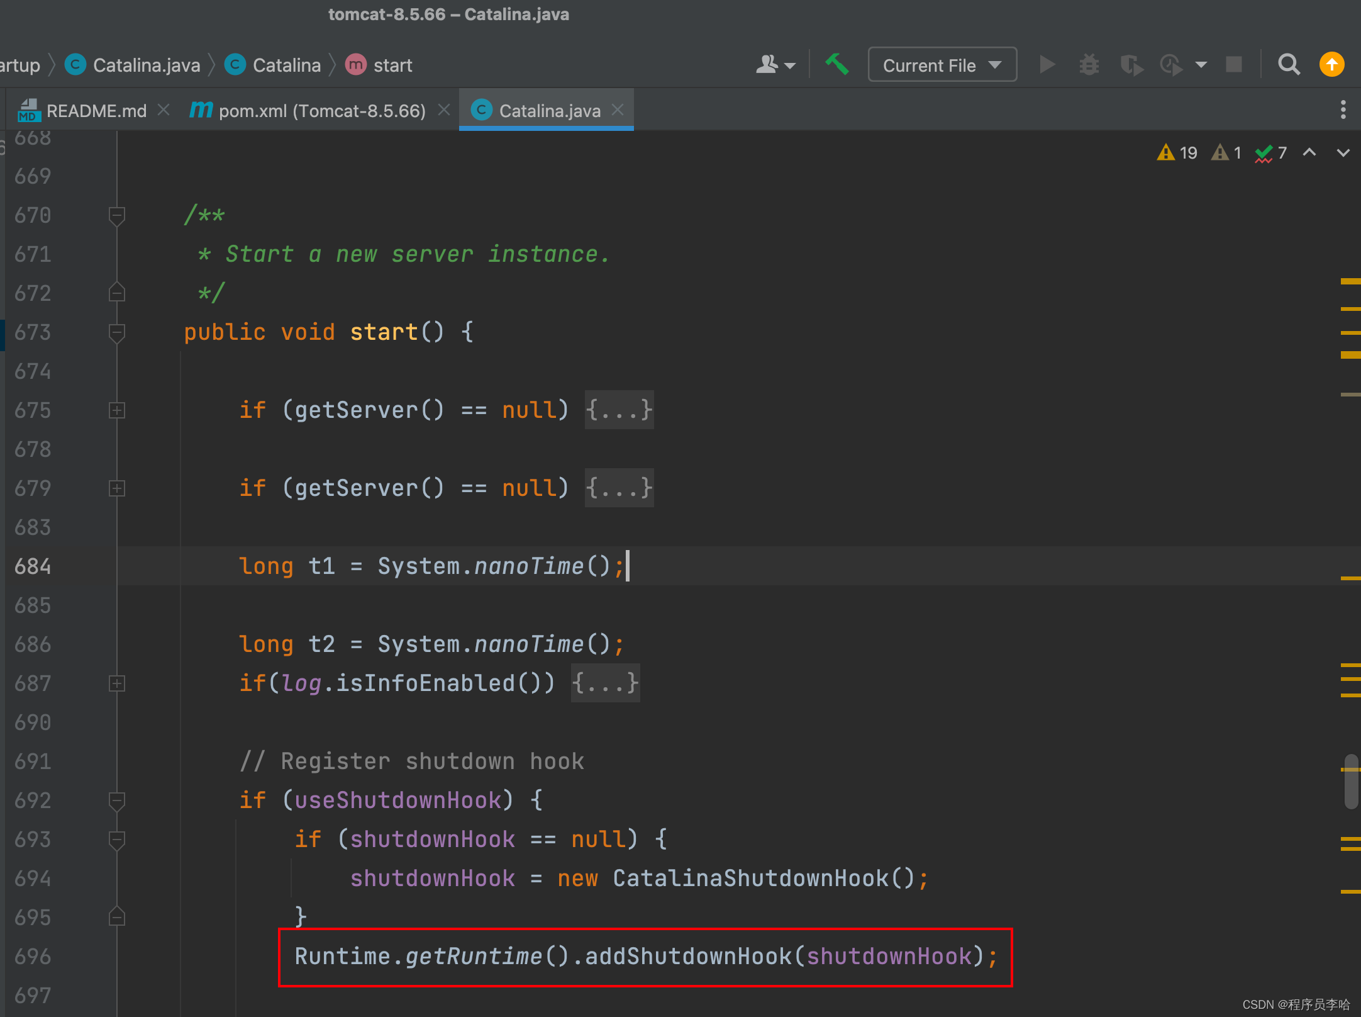Click the Run play icon
1361x1017 pixels.
point(1047,64)
